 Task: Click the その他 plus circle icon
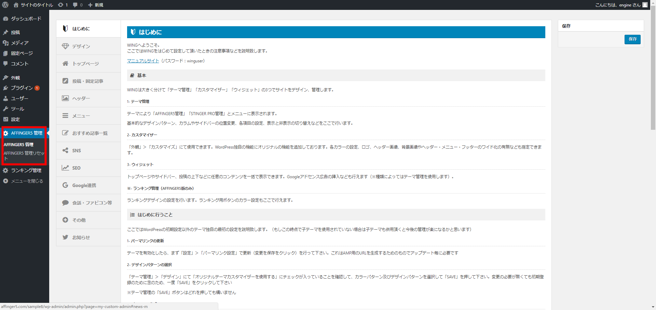pos(65,220)
